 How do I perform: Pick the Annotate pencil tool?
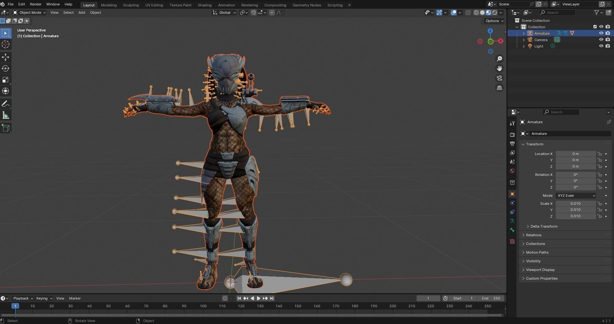click(x=5, y=104)
